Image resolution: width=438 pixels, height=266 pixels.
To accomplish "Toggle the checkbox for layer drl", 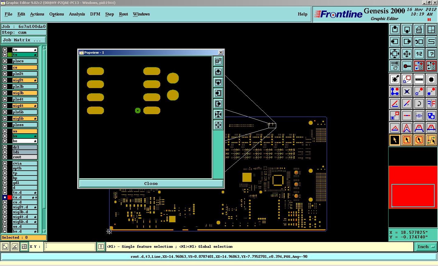I will [x=5, y=147].
